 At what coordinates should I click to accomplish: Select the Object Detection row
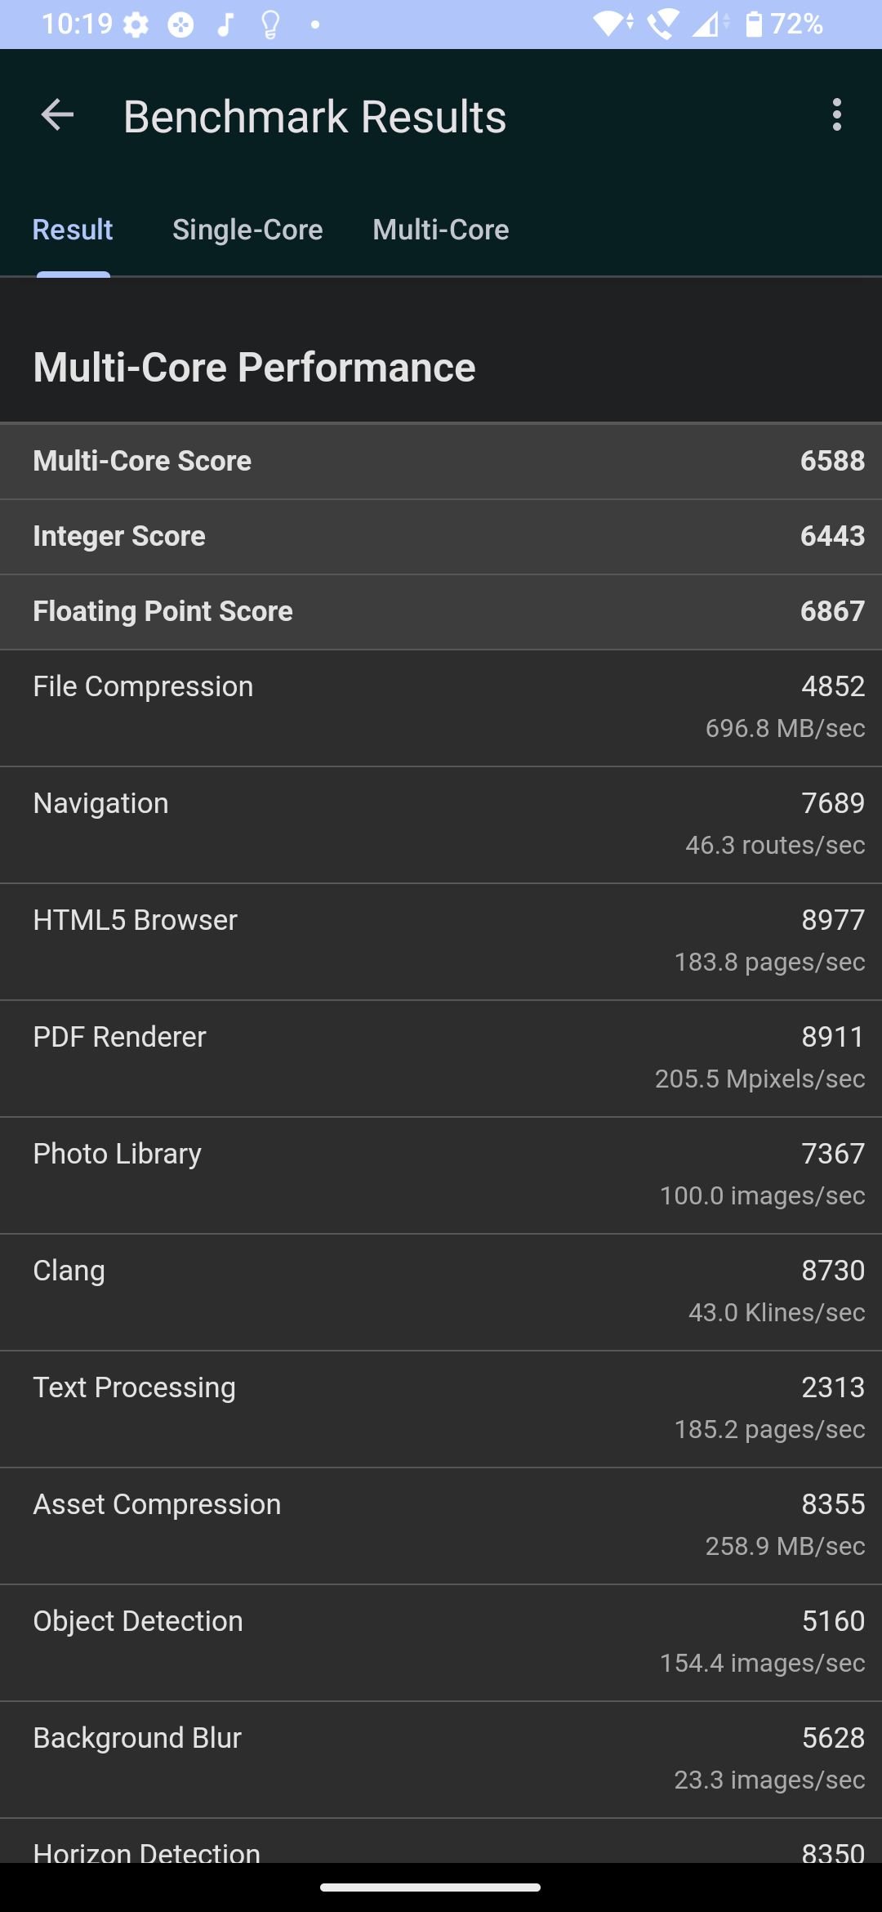pyautogui.click(x=441, y=1643)
